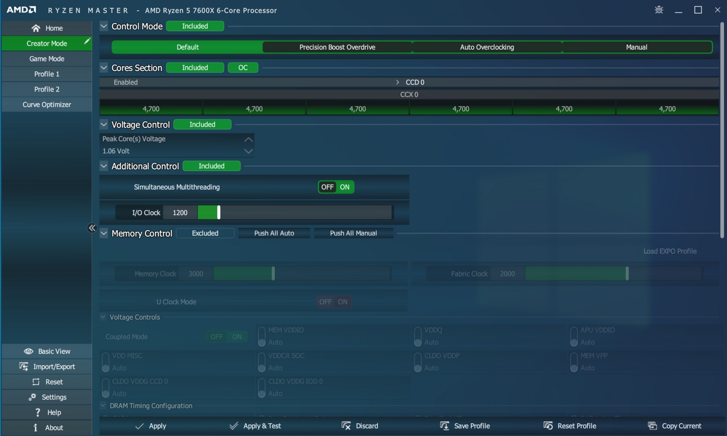Increase Peak Core(s) Voltage with up arrow
Screen dimensions: 727x436
248,139
